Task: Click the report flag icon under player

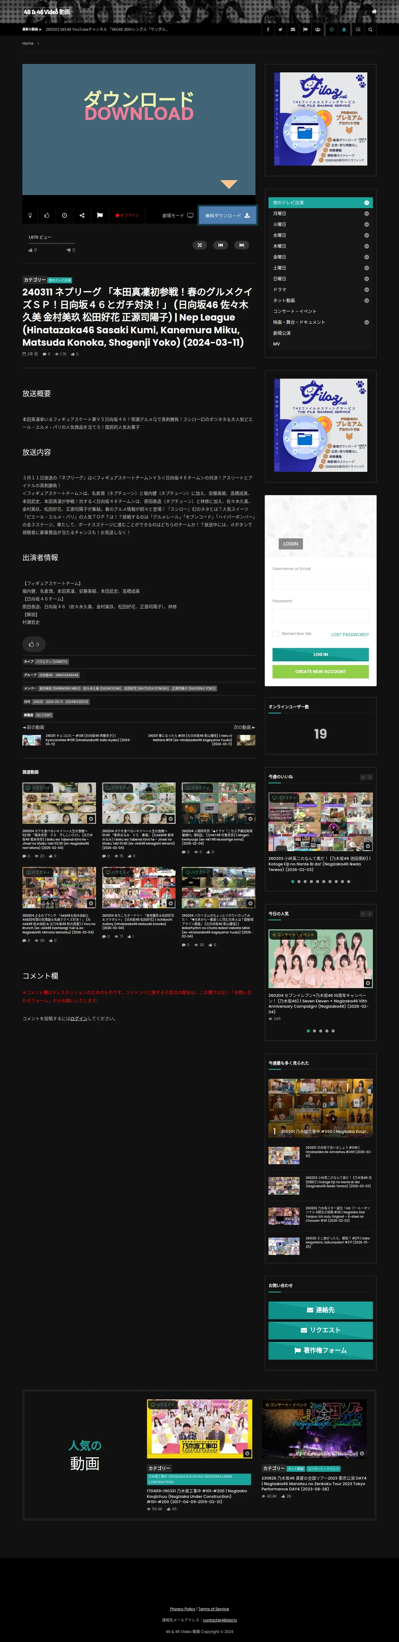Action: [99, 216]
